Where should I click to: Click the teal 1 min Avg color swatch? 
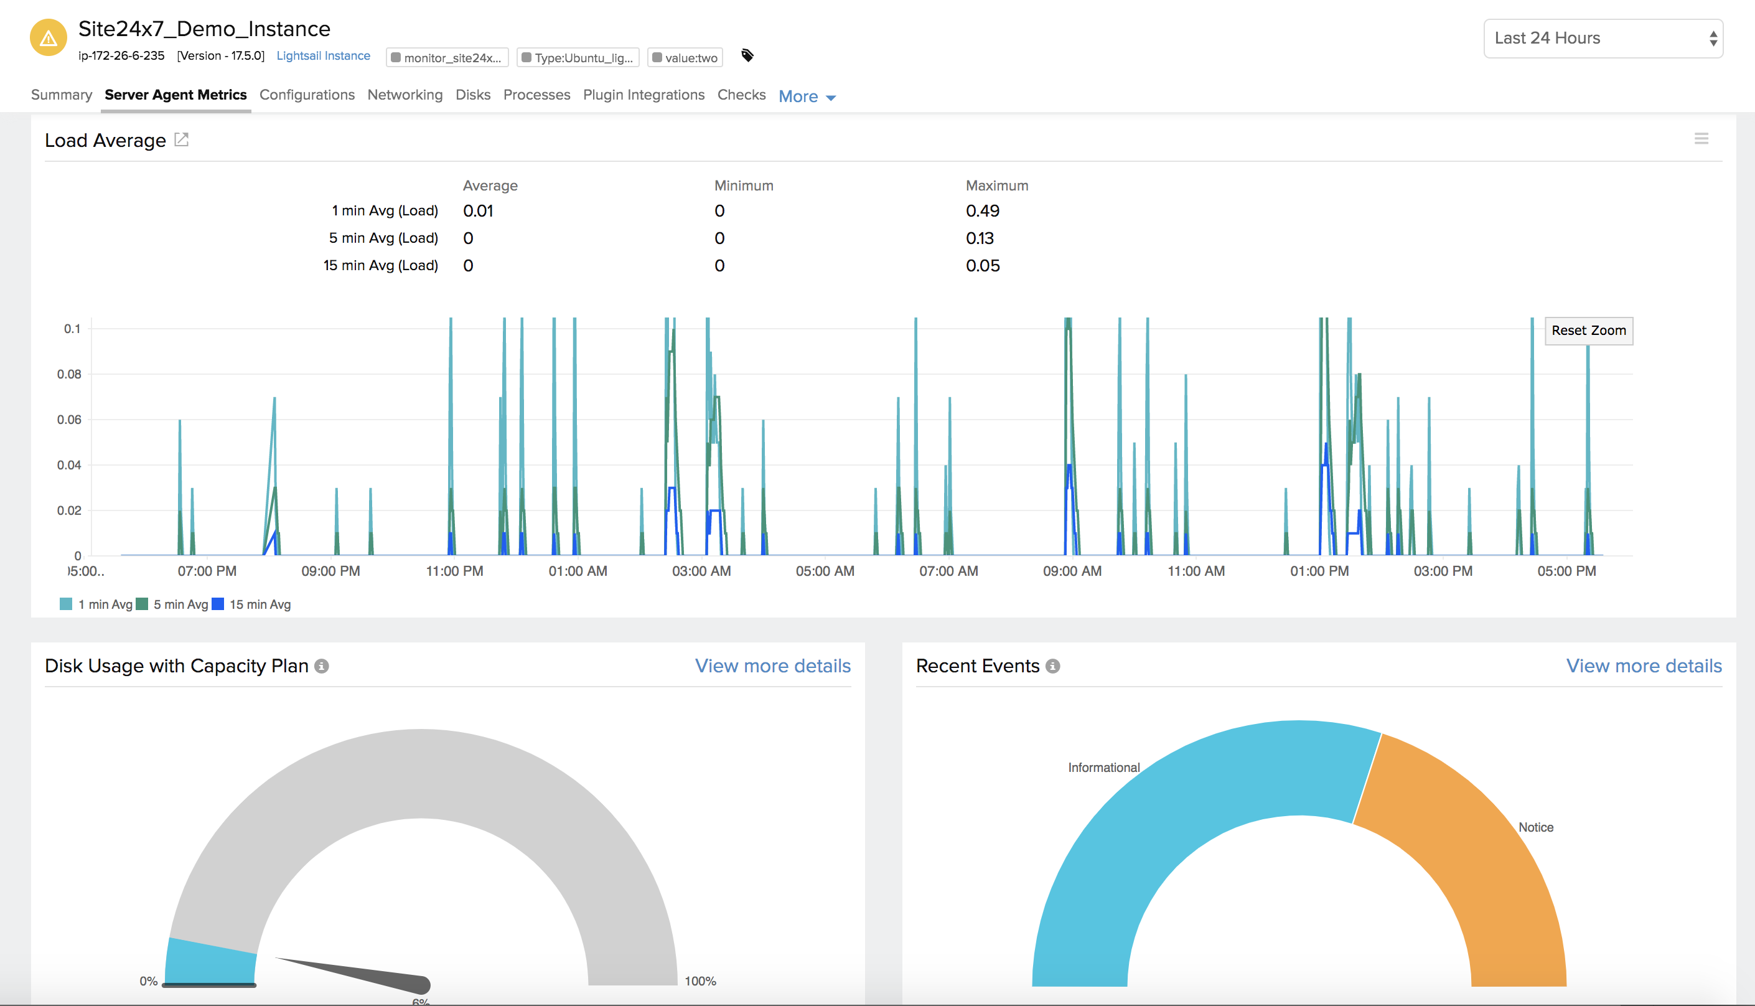pos(67,603)
